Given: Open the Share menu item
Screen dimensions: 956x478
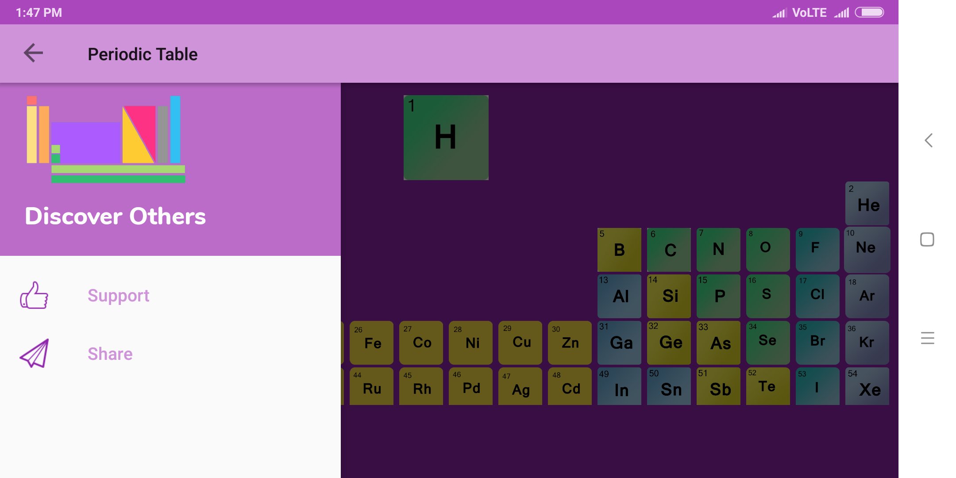Looking at the screenshot, I should click(x=110, y=354).
